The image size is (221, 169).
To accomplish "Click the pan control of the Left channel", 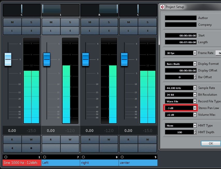I will click(x=60, y=10).
